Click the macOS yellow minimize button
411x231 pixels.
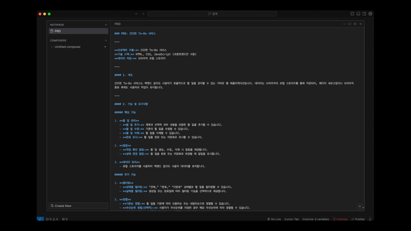pos(44,14)
